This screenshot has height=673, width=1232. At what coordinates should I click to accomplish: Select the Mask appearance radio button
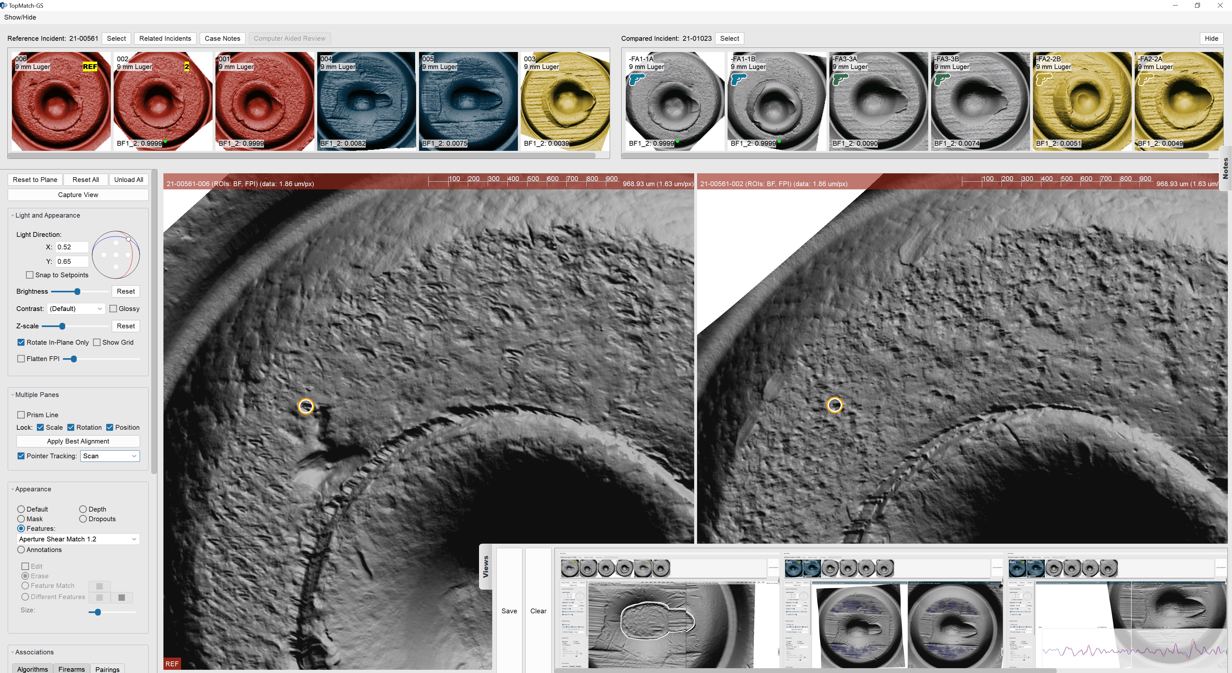21,519
